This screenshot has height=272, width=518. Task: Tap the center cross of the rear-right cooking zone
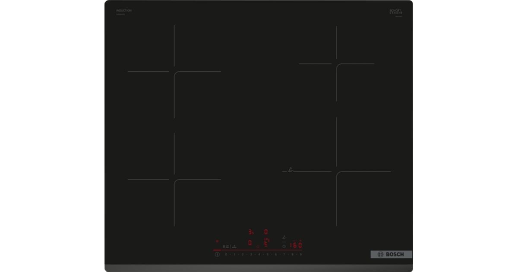(337, 64)
